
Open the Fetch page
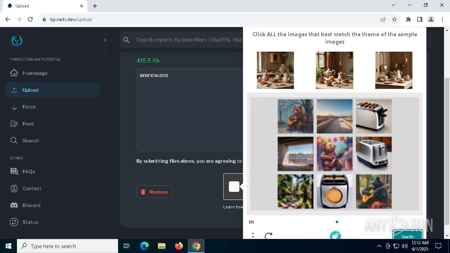point(53,107)
